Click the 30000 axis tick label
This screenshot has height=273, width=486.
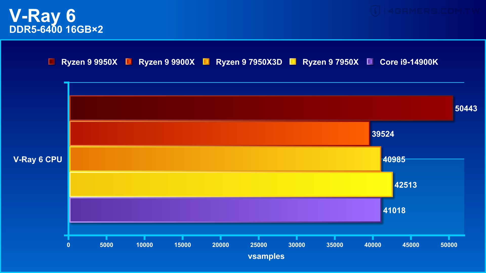pyautogui.click(x=297, y=245)
